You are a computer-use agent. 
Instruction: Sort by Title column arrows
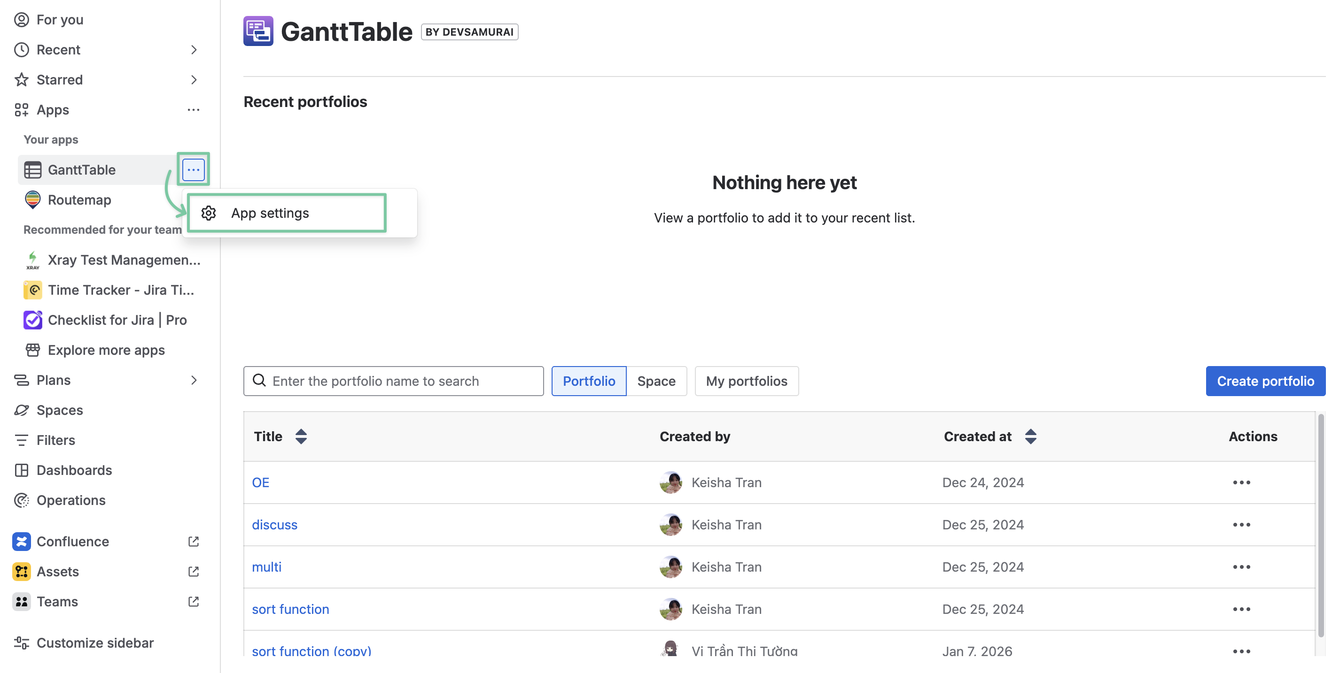click(x=301, y=436)
